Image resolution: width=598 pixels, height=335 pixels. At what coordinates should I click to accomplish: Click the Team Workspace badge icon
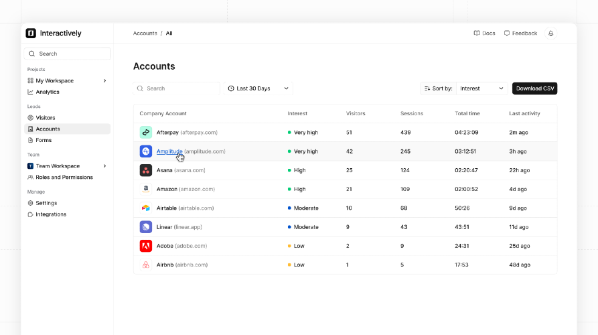coord(31,166)
